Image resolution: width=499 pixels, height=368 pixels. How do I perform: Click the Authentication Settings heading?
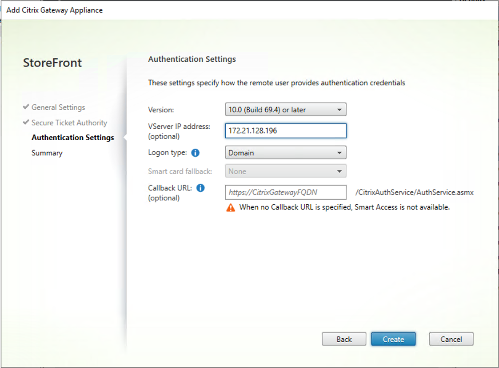click(192, 59)
